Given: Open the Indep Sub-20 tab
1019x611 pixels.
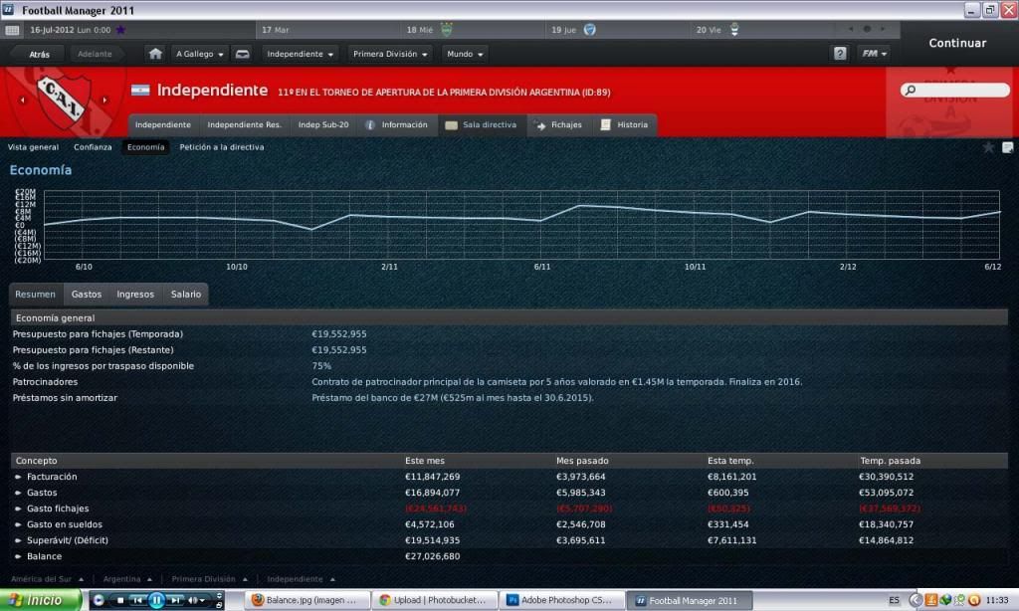Looking at the screenshot, I should pyautogui.click(x=323, y=124).
